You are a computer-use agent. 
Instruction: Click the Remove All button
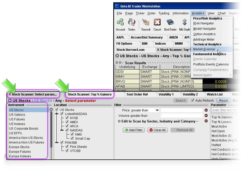pyautogui.click(x=182, y=130)
